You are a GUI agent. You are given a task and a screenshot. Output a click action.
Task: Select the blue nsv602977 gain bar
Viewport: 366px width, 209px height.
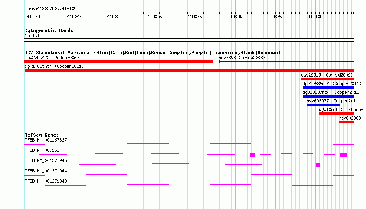click(x=323, y=105)
